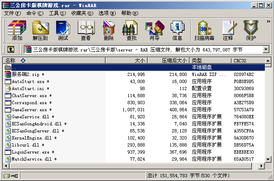Sort by the CRC32 column header
Screen dimensions: 274x181
click(x=248, y=61)
